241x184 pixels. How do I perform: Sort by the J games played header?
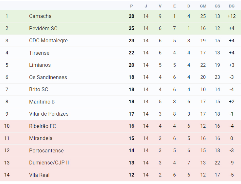146,6
